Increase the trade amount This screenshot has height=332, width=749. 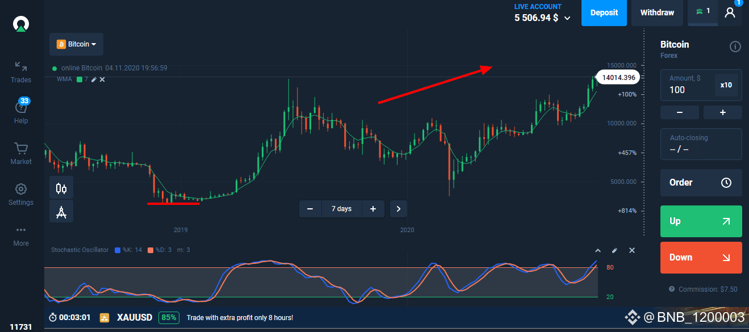pyautogui.click(x=722, y=112)
